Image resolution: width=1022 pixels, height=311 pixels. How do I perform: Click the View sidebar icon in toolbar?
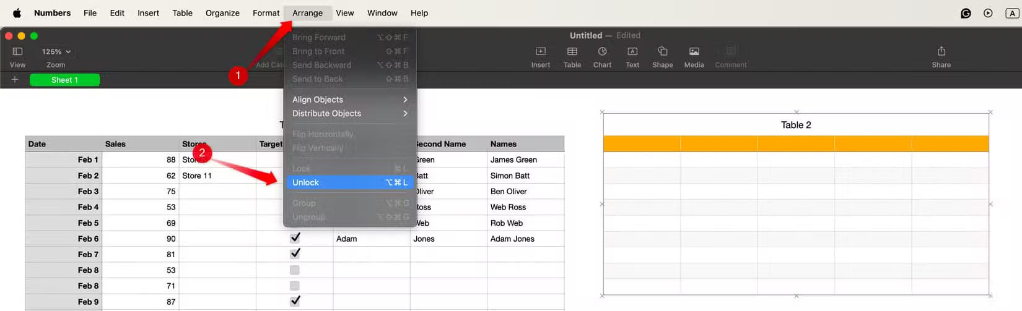click(17, 52)
